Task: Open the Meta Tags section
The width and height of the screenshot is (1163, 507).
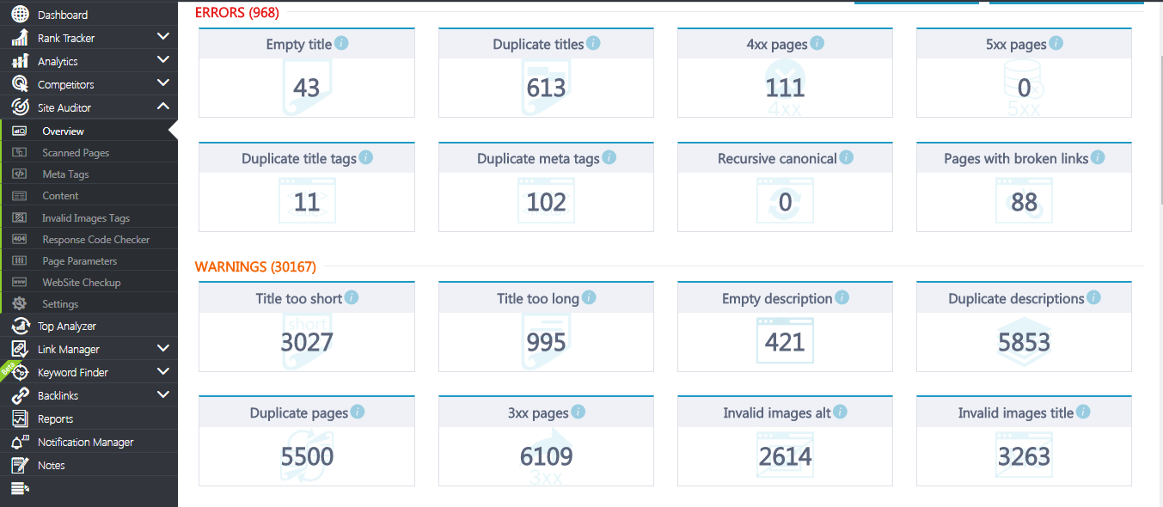Action: (x=89, y=174)
